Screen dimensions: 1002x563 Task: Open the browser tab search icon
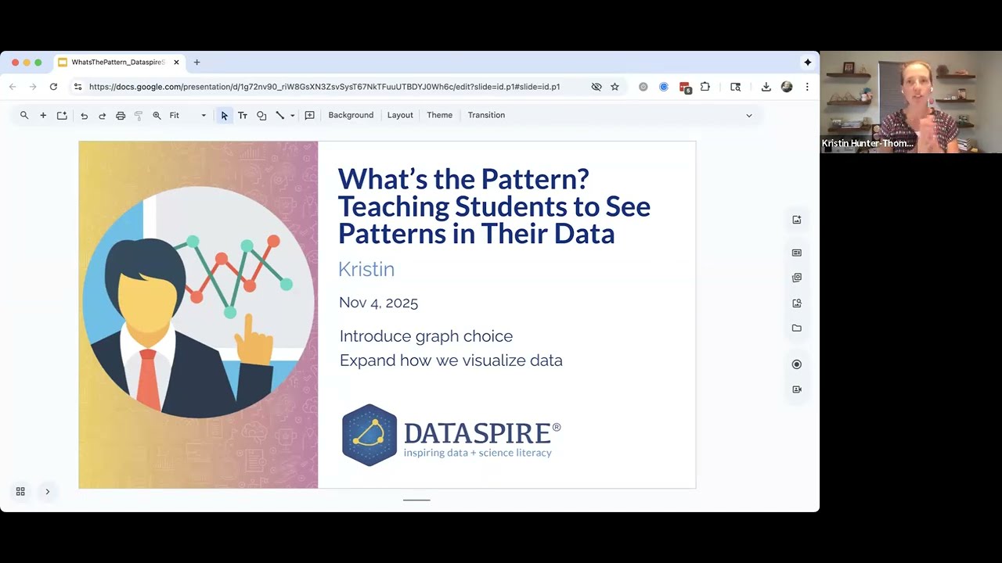point(735,87)
